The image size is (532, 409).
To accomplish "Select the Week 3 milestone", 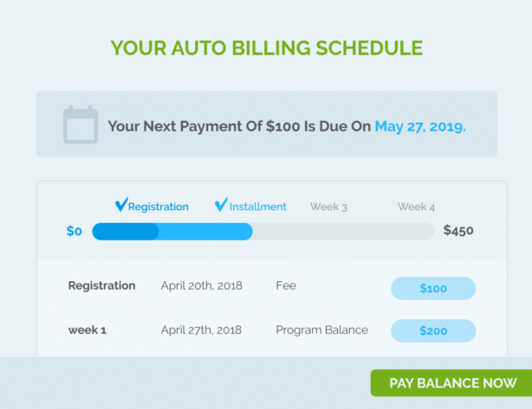I will point(329,207).
